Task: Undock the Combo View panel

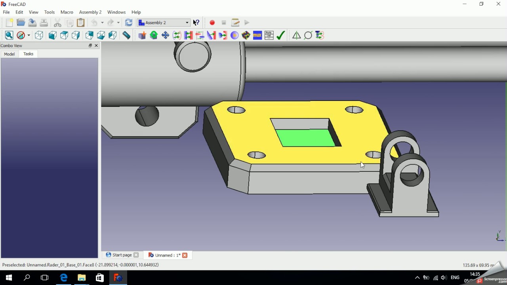Action: point(90,46)
